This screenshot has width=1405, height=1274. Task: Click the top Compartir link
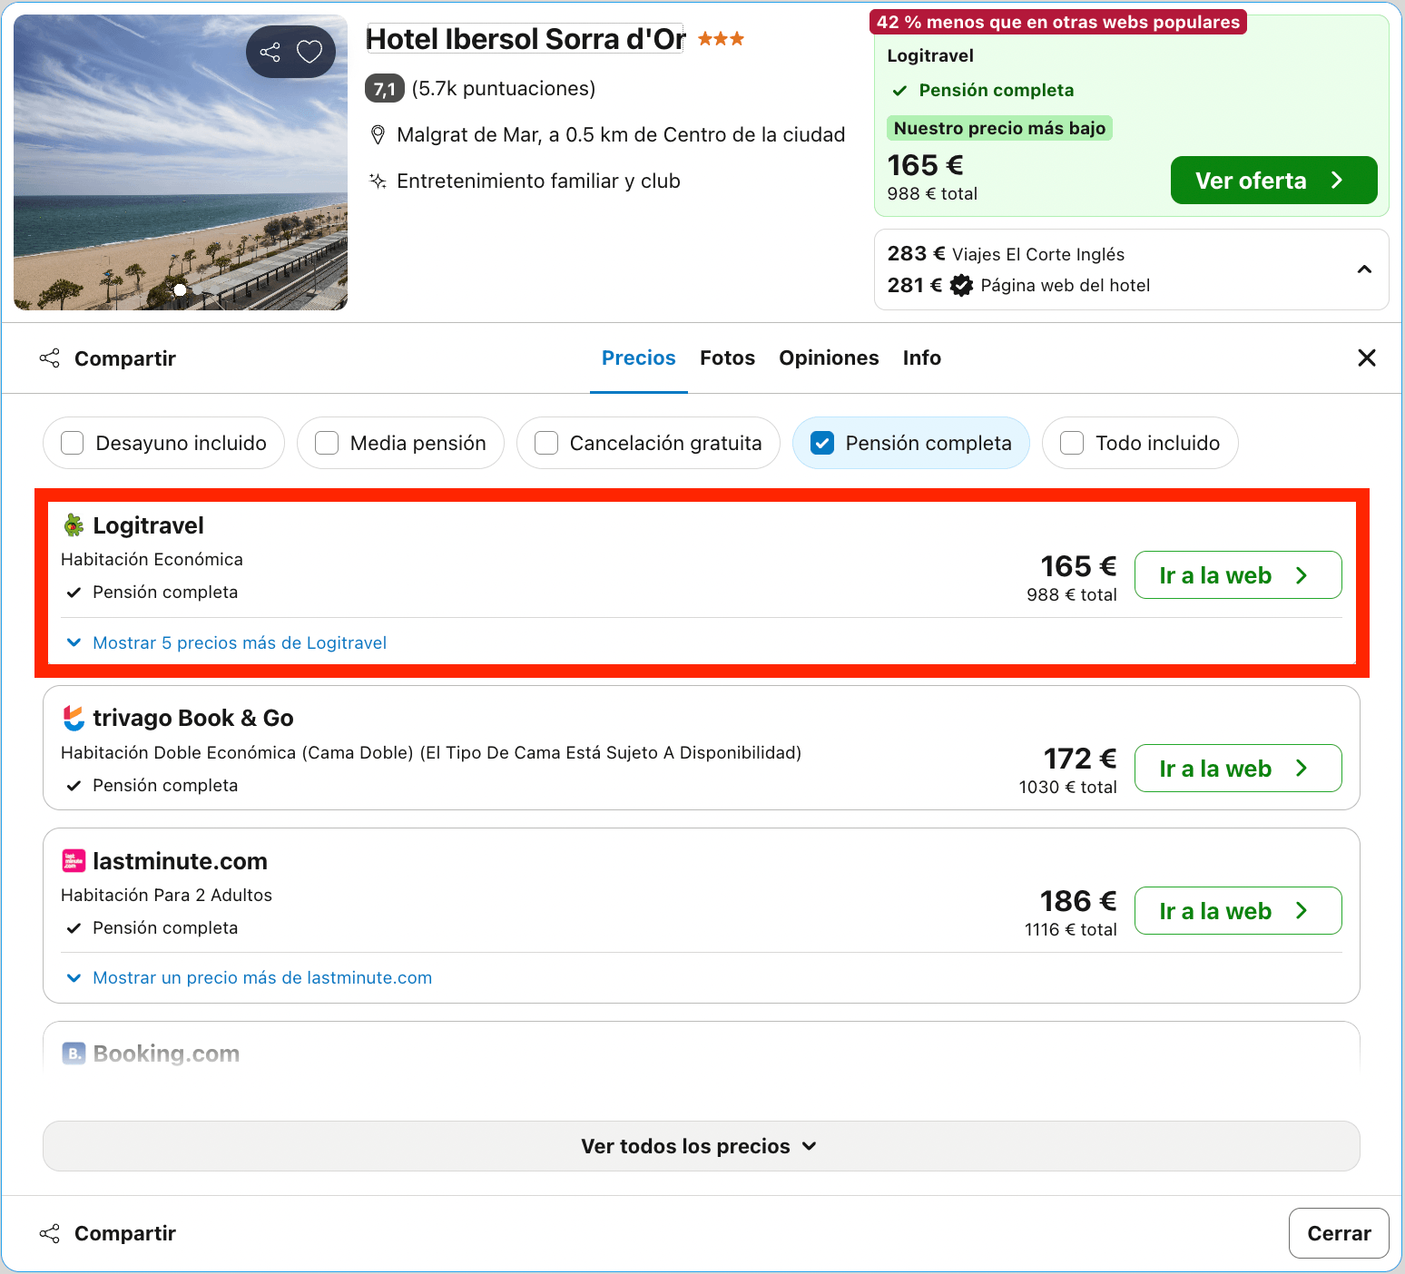point(125,358)
